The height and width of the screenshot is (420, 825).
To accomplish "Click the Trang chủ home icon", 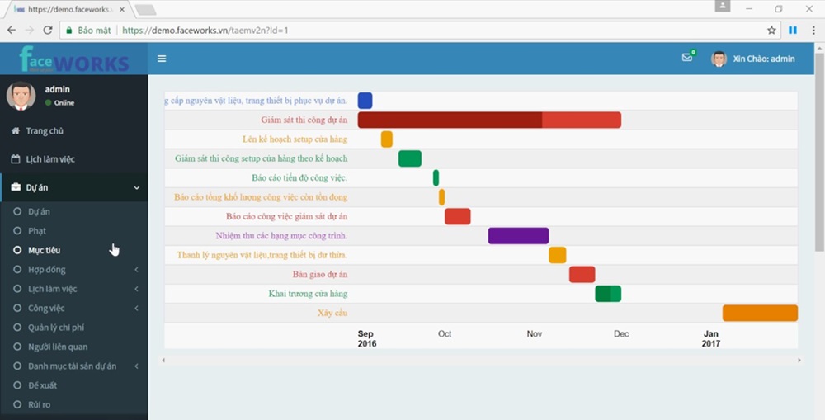I will click(x=16, y=131).
